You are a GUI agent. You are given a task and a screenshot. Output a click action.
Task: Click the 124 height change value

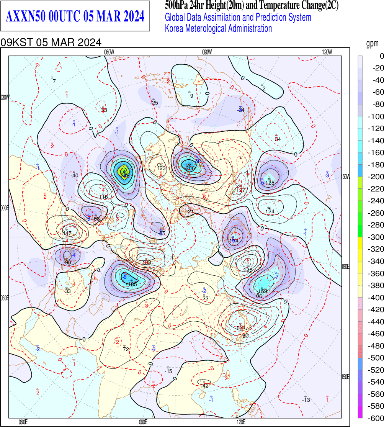point(270,212)
